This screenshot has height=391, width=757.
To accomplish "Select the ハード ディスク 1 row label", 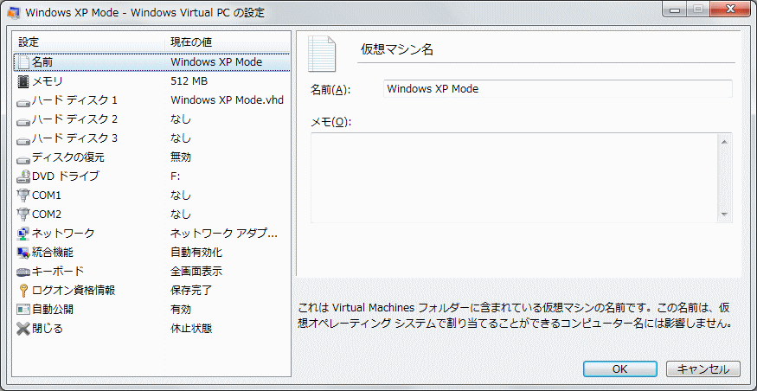I will (x=74, y=100).
